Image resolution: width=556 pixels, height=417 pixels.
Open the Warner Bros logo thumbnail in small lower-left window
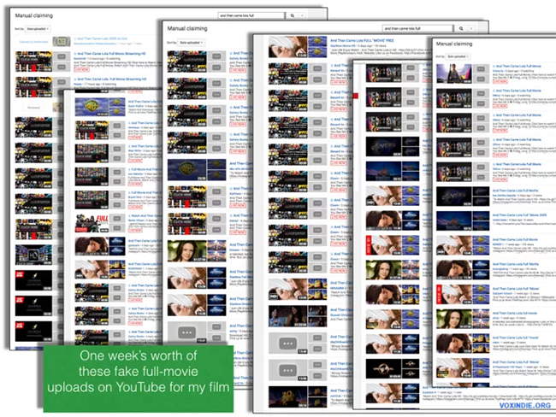tap(92, 107)
